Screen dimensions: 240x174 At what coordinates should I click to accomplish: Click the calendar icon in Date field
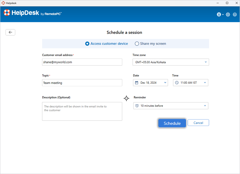coord(137,83)
